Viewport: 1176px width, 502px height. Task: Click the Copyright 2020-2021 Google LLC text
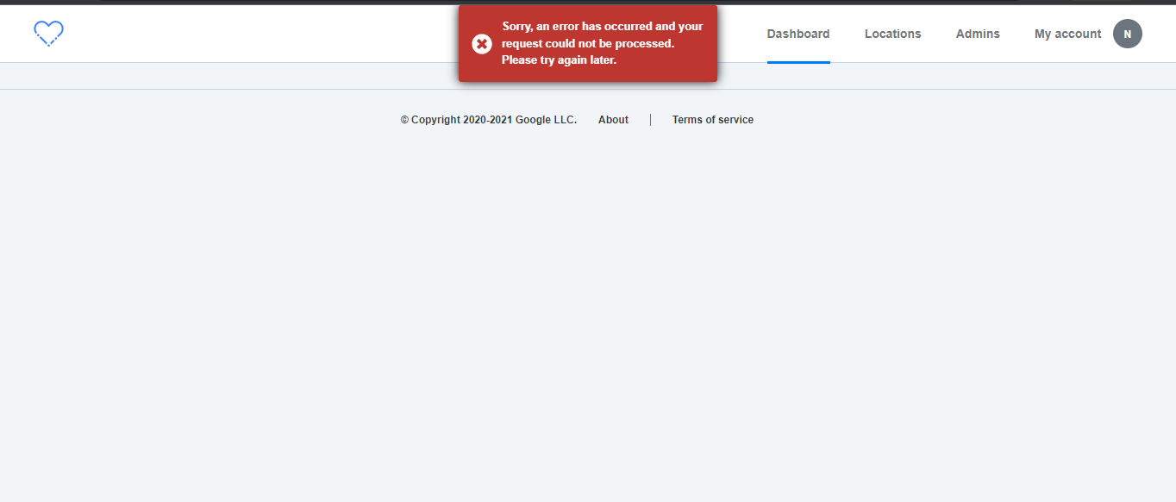coord(489,120)
